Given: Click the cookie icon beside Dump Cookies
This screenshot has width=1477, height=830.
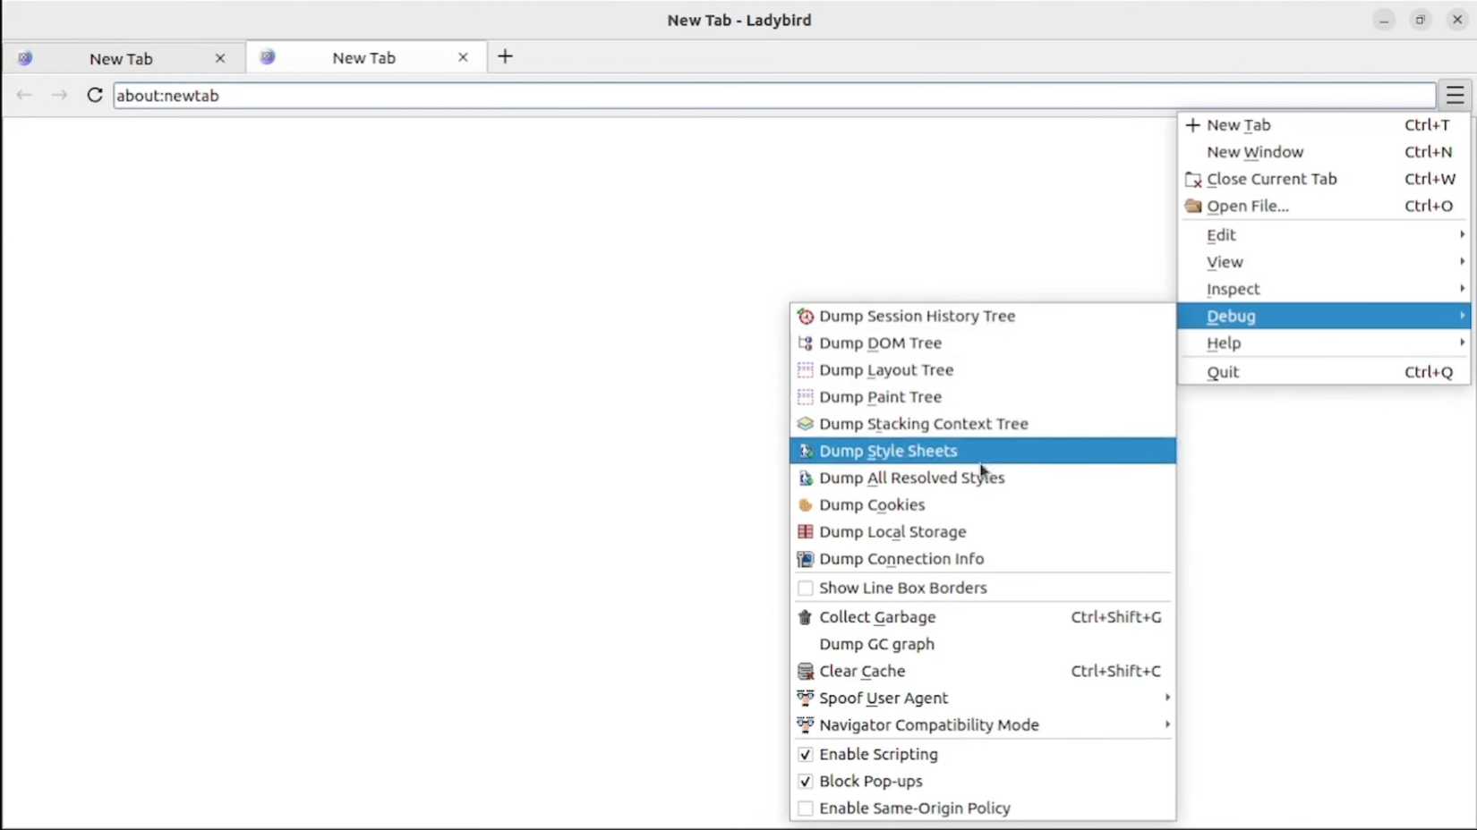Looking at the screenshot, I should 805,505.
